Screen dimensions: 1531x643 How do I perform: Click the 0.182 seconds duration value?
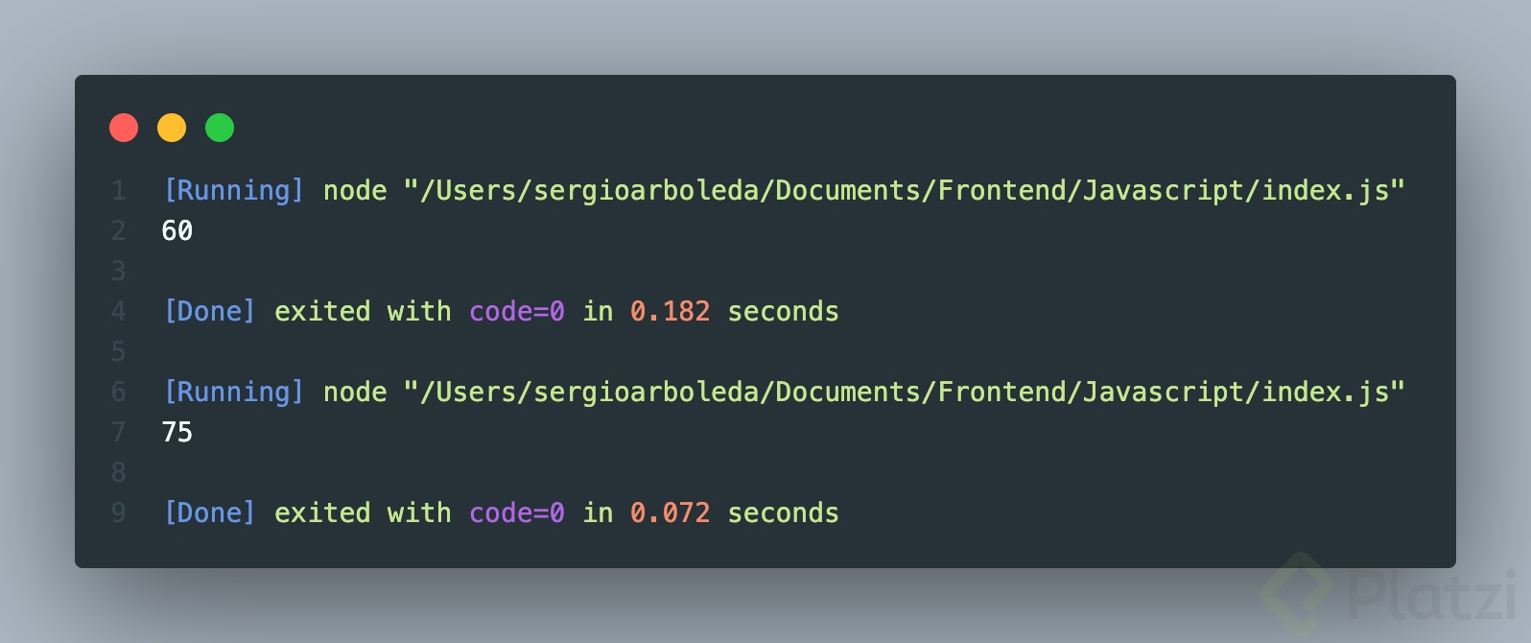click(x=671, y=311)
